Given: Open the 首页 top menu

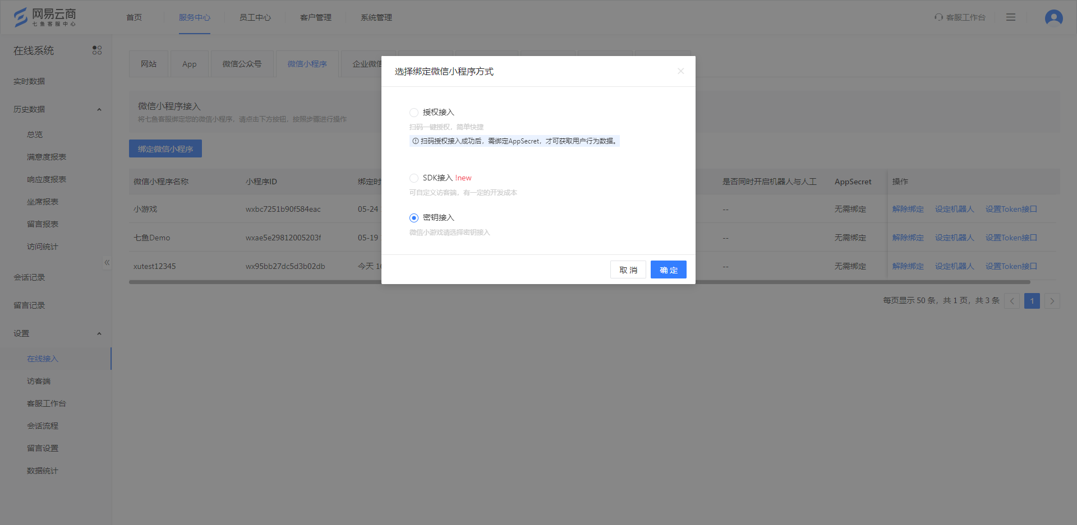Looking at the screenshot, I should [x=134, y=17].
